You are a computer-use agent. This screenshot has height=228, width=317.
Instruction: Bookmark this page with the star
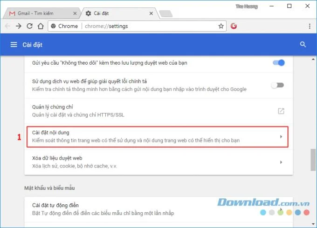[x=221, y=26]
